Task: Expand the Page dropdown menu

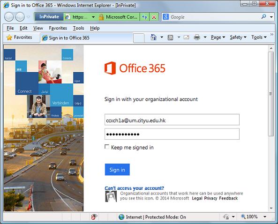Action: click(x=218, y=37)
